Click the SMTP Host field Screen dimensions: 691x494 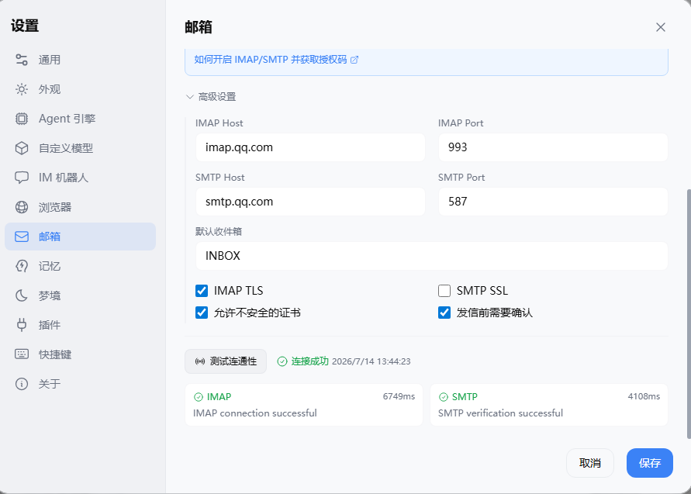click(310, 202)
